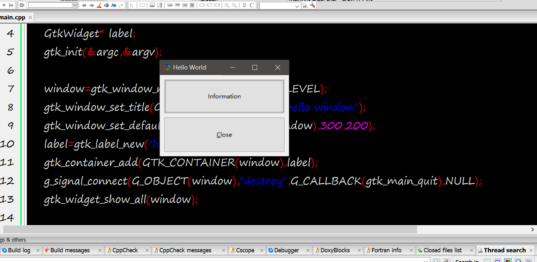Toggle match case 'Aa' option
This screenshot has height=262, width=537.
114,5
